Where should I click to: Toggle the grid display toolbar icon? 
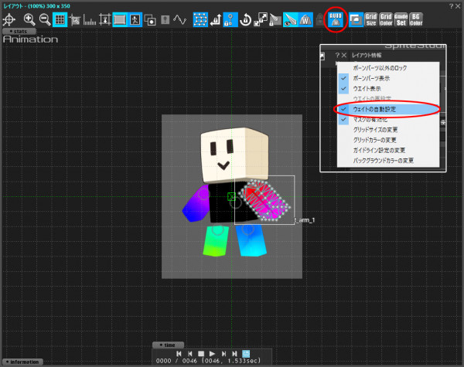pyautogui.click(x=60, y=19)
